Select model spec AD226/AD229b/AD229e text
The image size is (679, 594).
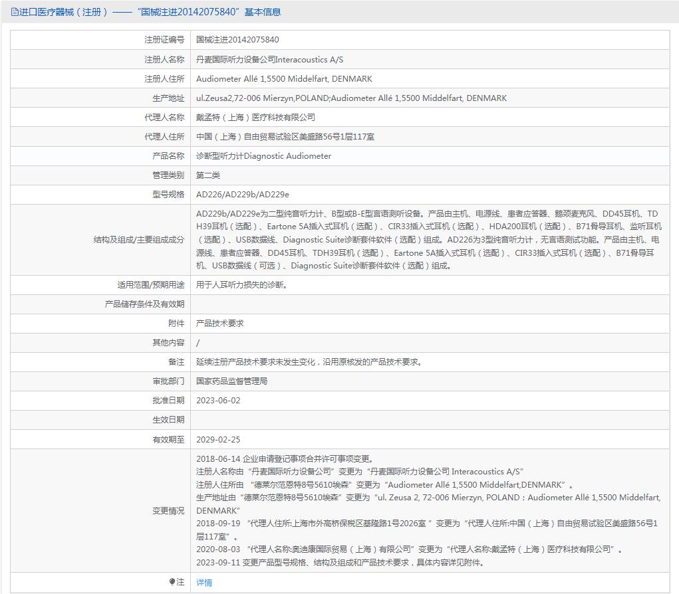click(243, 195)
